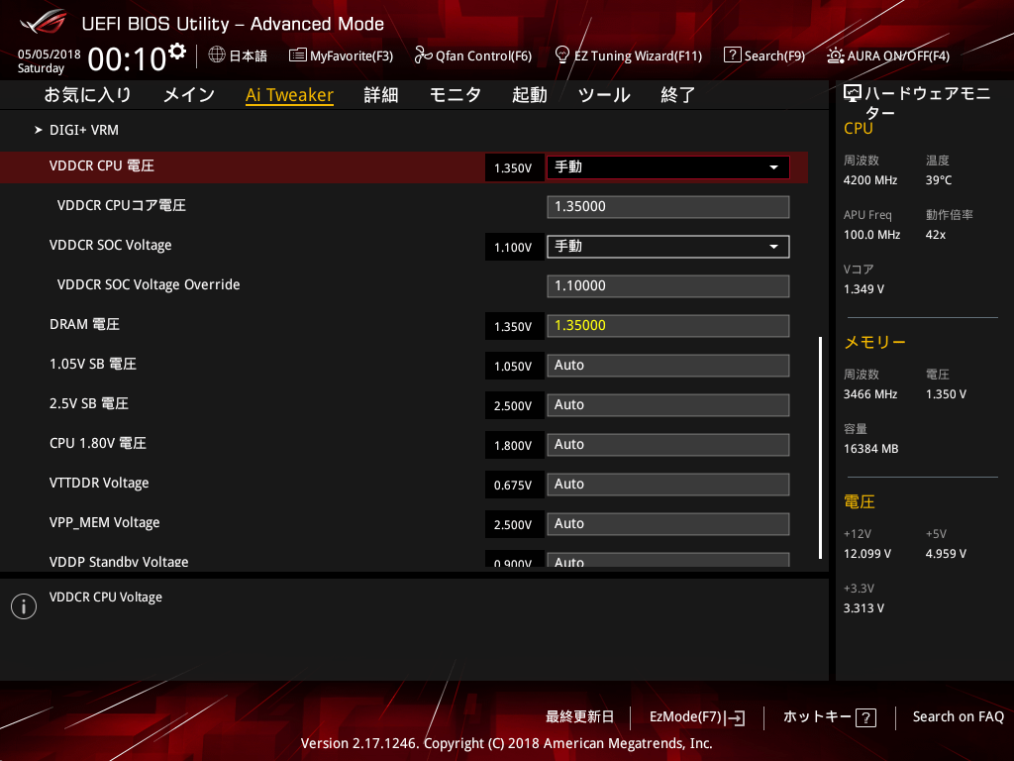Click the CPU 1.80V 電圧 label

pyautogui.click(x=98, y=443)
